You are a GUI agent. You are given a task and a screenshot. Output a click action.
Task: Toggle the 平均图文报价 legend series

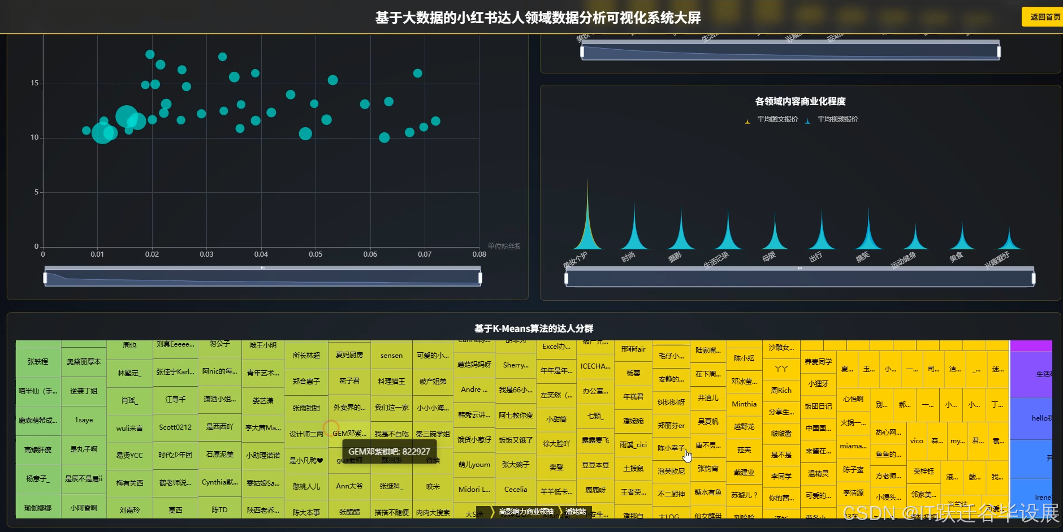[771, 119]
